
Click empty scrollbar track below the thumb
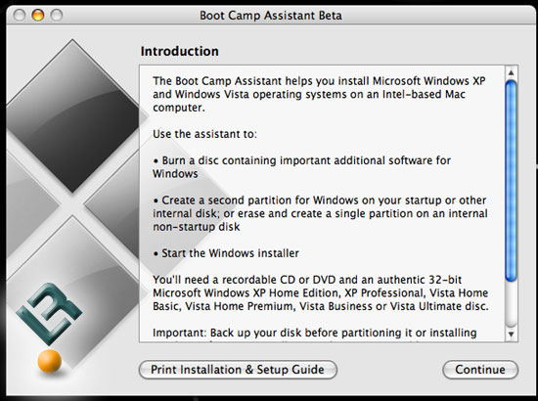511,303
